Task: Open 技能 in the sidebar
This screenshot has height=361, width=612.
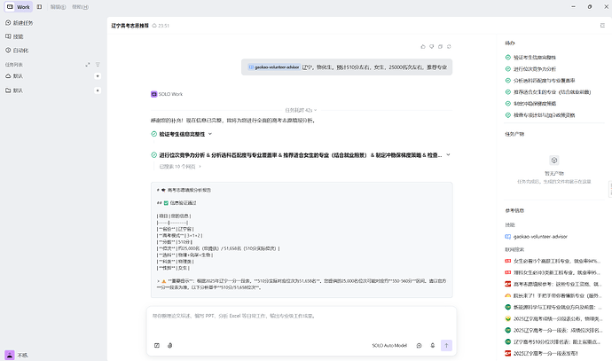Action: pos(14,36)
